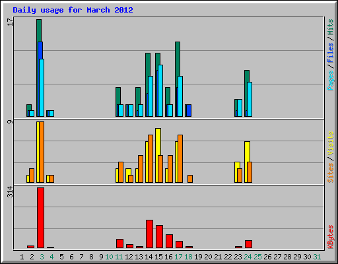Select the "Pages" legend label

(330, 81)
